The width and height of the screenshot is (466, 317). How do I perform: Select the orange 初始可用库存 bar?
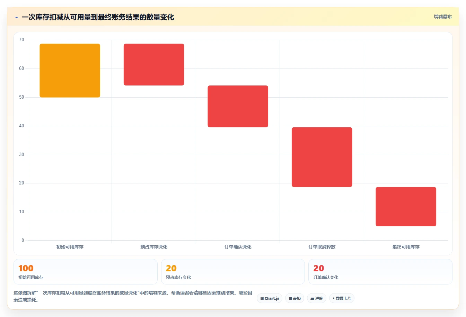coord(70,71)
